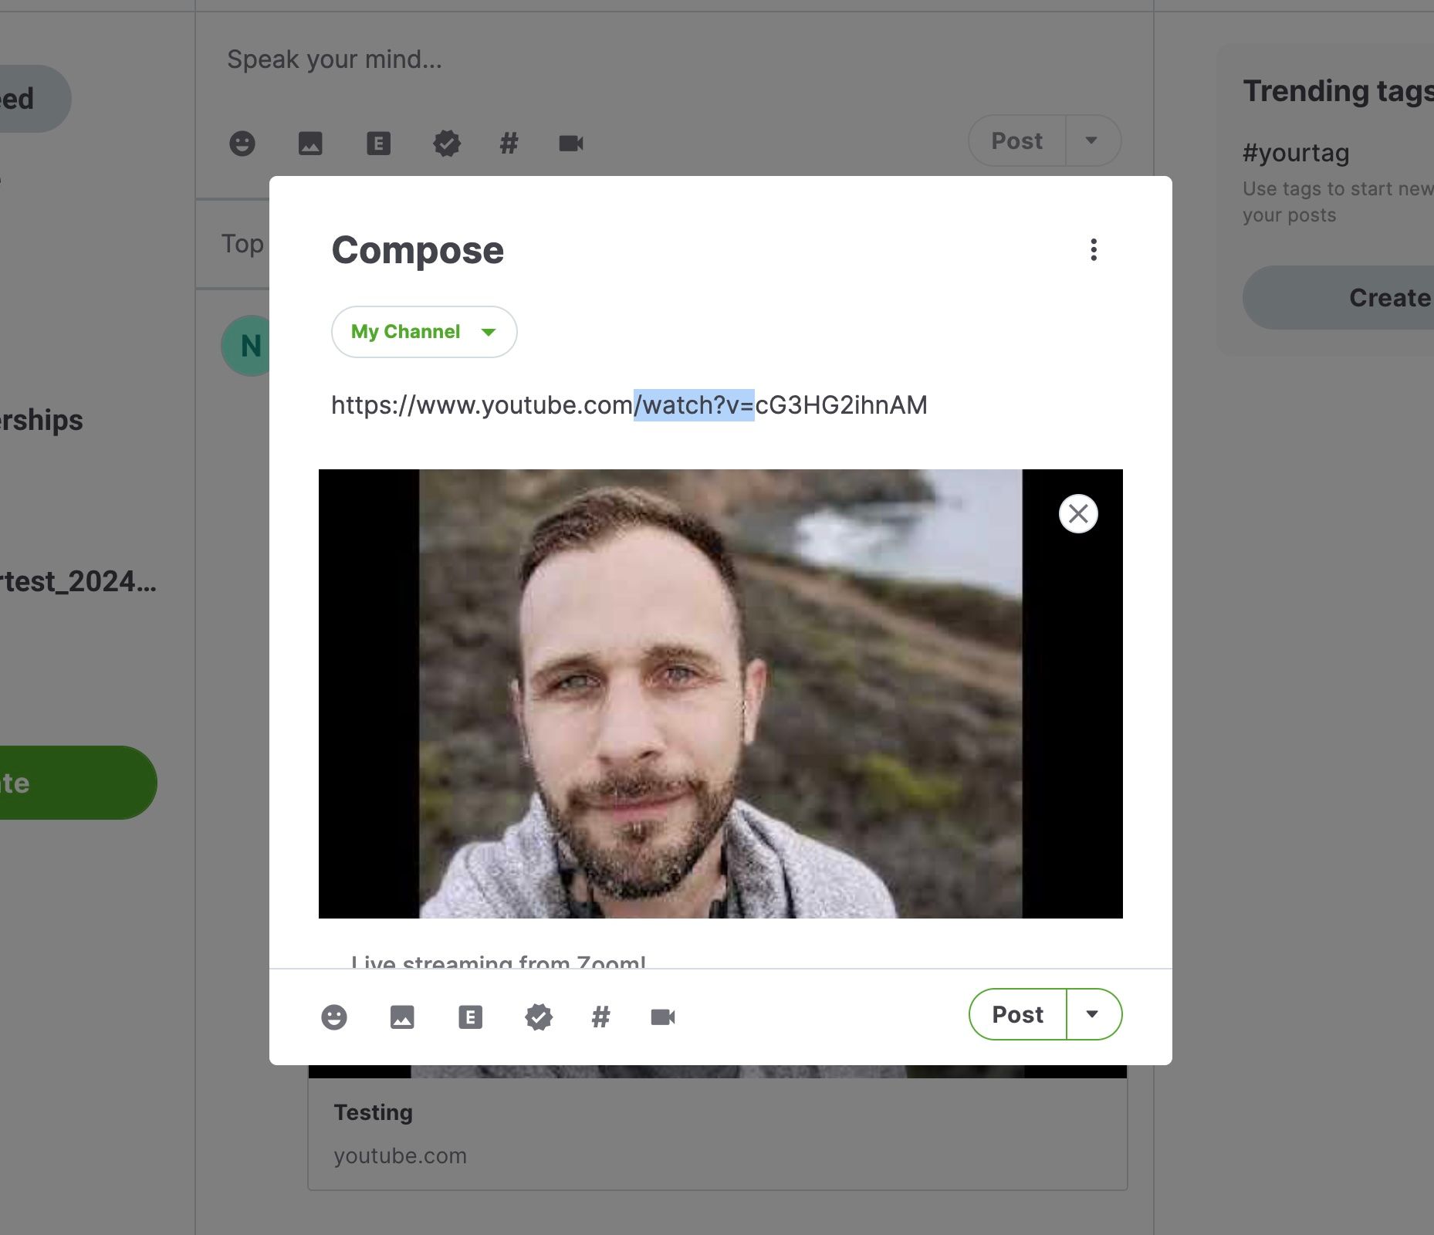Viewport: 1434px width, 1235px height.
Task: Open the three-dot menu in Compose header
Action: click(1094, 249)
